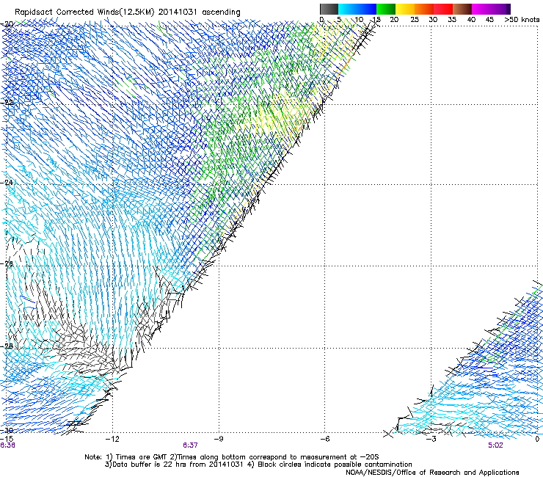Click the '25' legend scale number
This screenshot has height=477, width=543.
(x=414, y=20)
